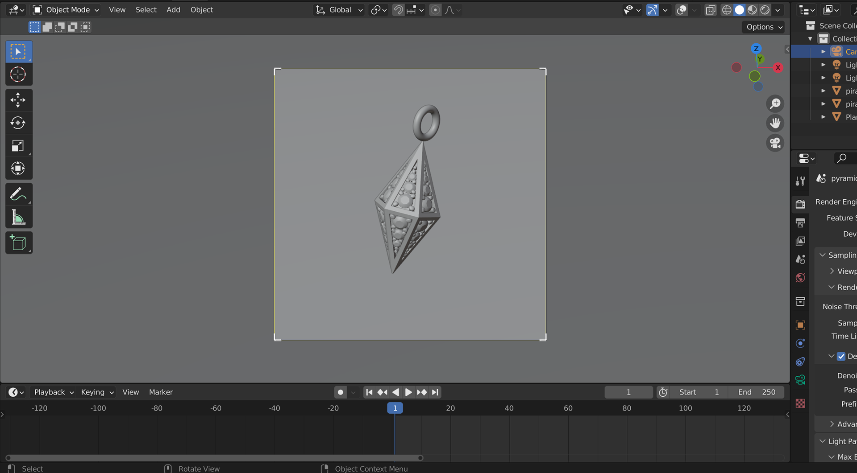This screenshot has height=473, width=857.
Task: Open the shading options dropdown arrow
Action: [x=778, y=10]
